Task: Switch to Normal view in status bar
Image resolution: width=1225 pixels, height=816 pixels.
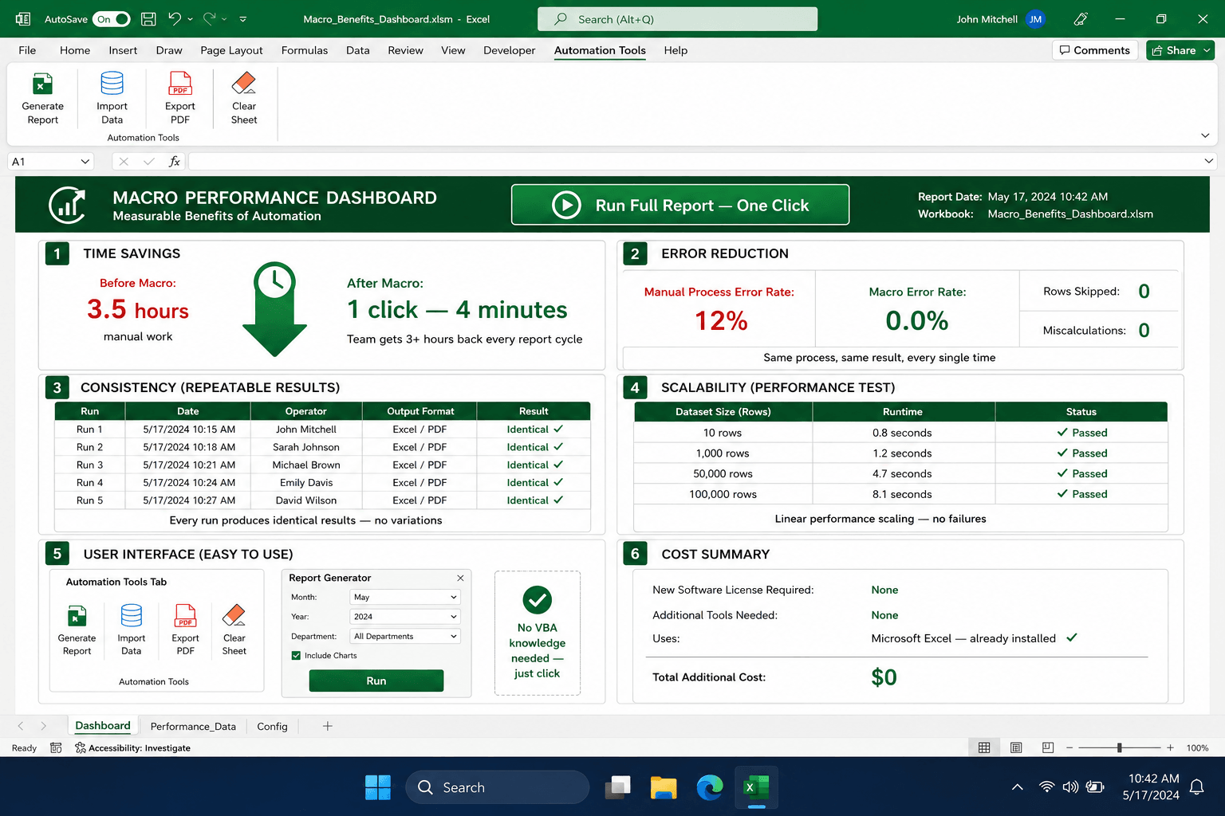Action: [x=984, y=747]
